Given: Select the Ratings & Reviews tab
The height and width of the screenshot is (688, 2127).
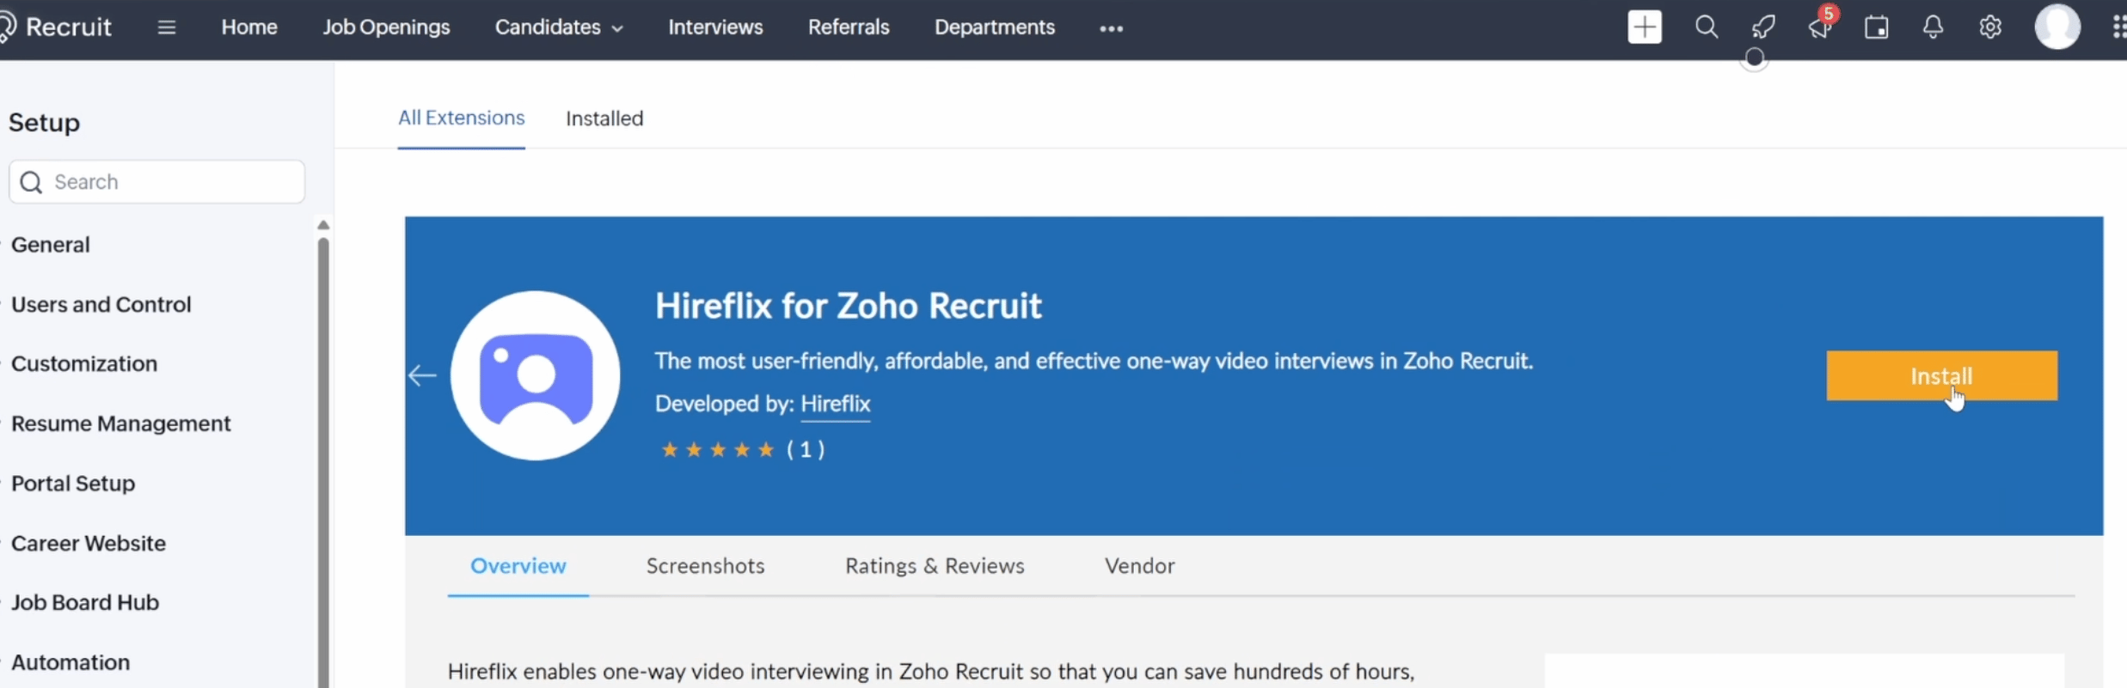Looking at the screenshot, I should [x=935, y=566].
